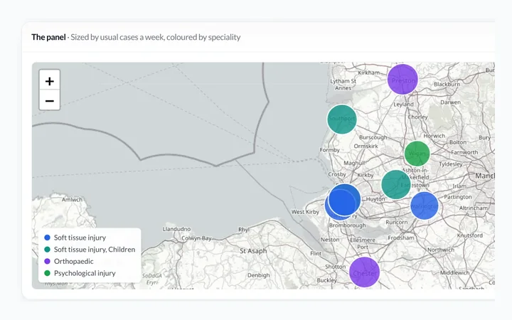Image resolution: width=512 pixels, height=320 pixels.
Task: Click the Ormskirk map label
Action: (x=366, y=146)
